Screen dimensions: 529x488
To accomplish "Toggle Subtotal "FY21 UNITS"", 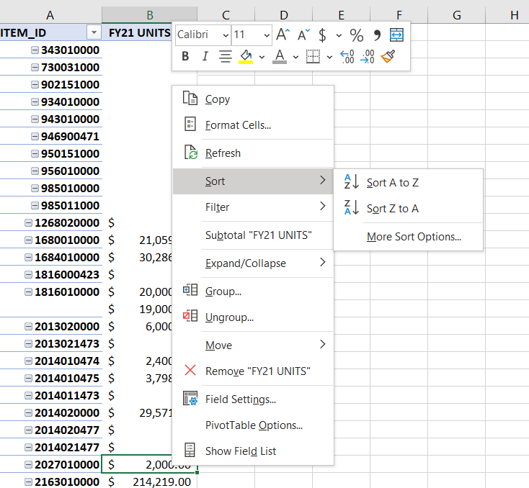I will coord(253,235).
